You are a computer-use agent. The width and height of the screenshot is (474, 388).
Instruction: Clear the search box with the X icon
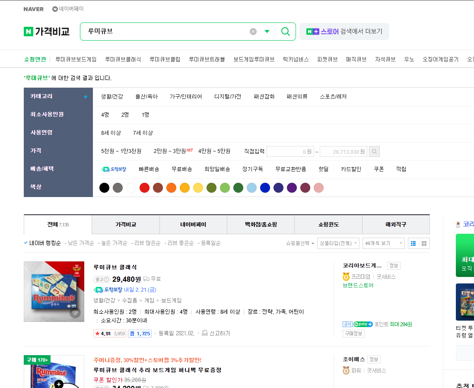[253, 32]
